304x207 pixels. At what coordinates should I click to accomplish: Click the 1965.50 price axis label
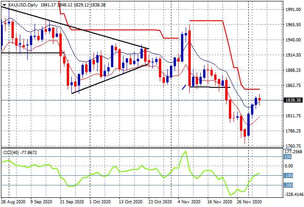pos(293,24)
